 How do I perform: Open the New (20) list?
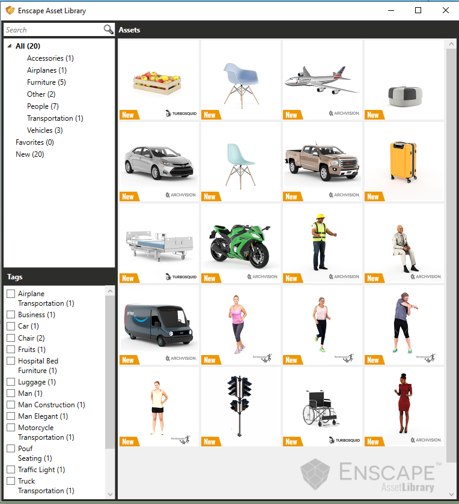pyautogui.click(x=30, y=154)
